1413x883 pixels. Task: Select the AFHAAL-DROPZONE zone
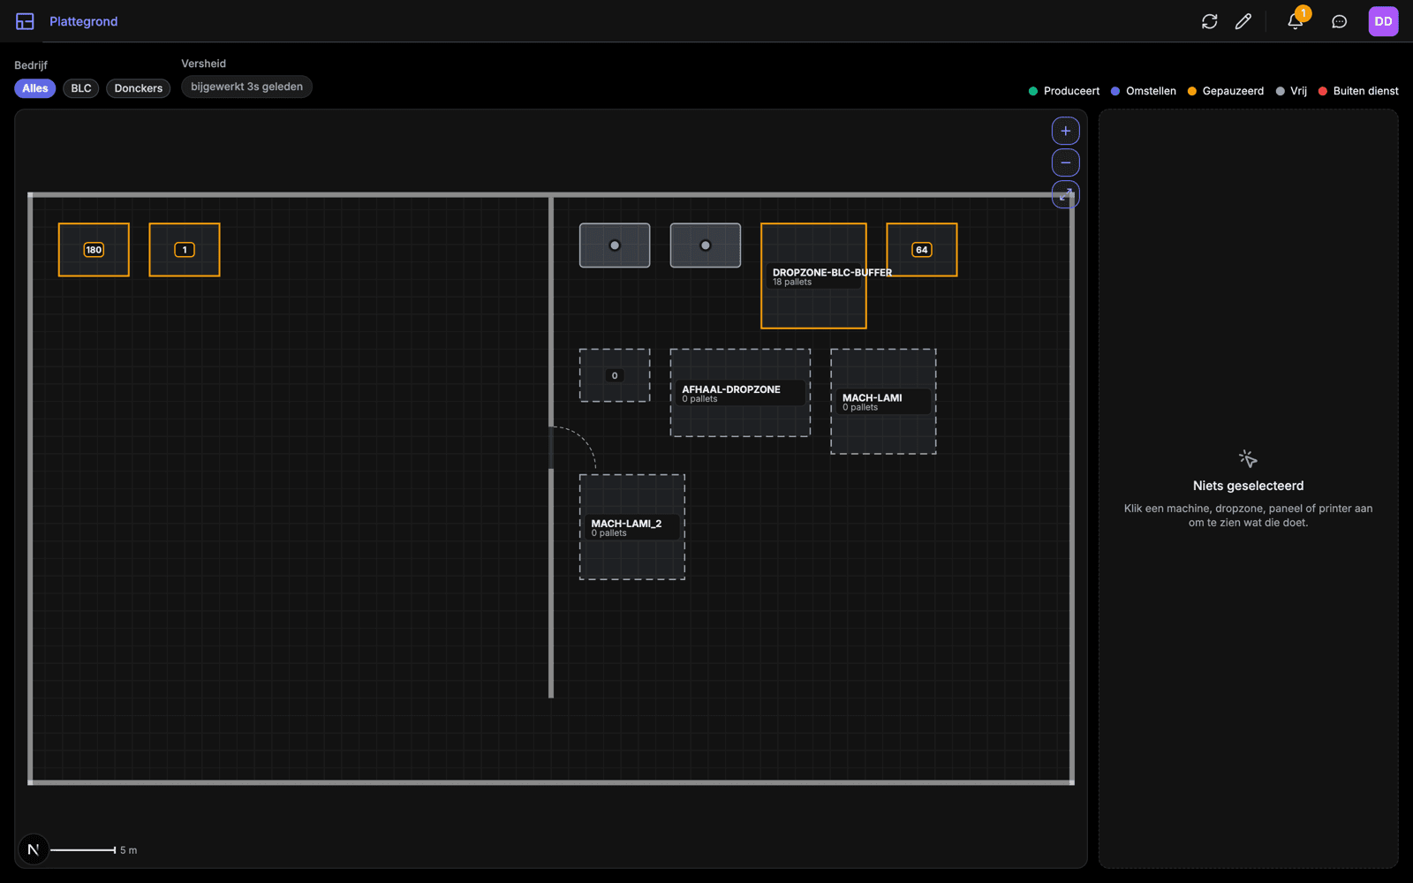(740, 393)
